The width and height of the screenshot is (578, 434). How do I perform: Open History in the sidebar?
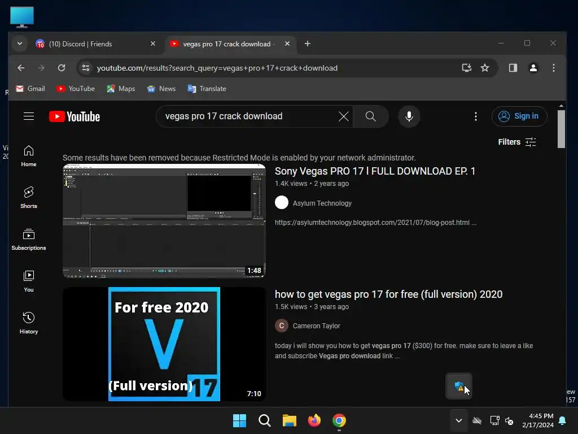28,323
